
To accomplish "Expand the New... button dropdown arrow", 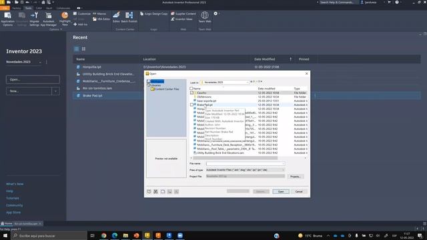I will tap(55, 91).
